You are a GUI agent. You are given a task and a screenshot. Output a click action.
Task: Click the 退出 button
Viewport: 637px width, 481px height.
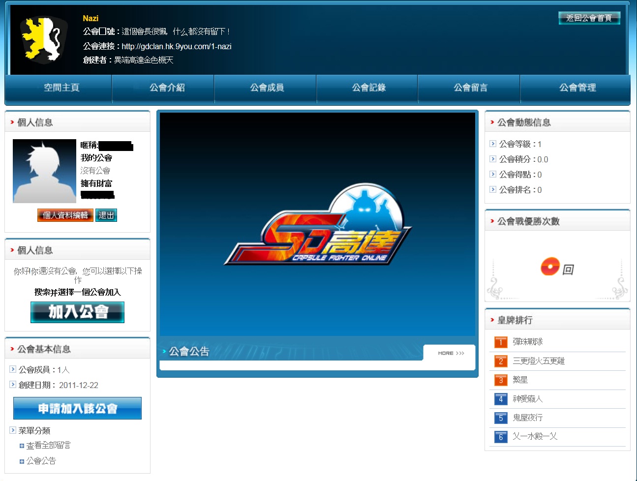106,215
